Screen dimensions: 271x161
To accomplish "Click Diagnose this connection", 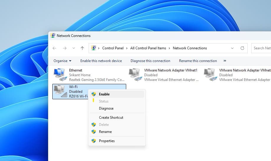I will [x=150, y=61].
